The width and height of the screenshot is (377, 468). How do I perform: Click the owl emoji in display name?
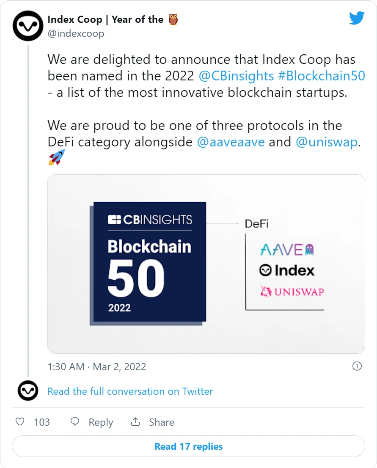pyautogui.click(x=173, y=19)
